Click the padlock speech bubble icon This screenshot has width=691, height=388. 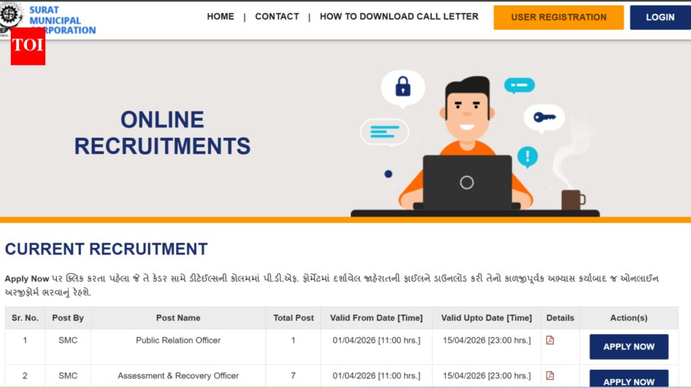[403, 87]
